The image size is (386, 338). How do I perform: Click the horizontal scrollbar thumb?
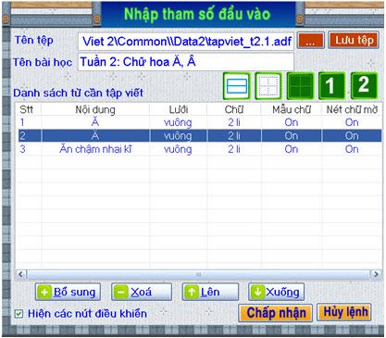point(198,274)
